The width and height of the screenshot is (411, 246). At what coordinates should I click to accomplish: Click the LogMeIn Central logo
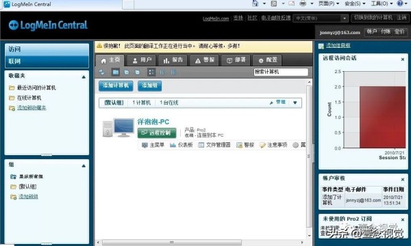click(x=48, y=25)
